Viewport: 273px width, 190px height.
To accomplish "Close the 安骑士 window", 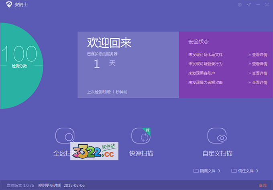I will [267, 5].
